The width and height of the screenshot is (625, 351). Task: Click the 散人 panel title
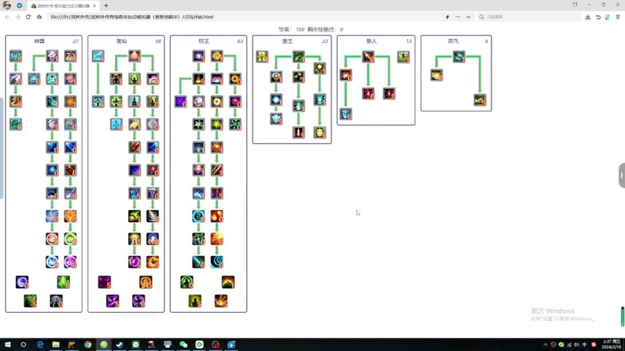pyautogui.click(x=371, y=41)
